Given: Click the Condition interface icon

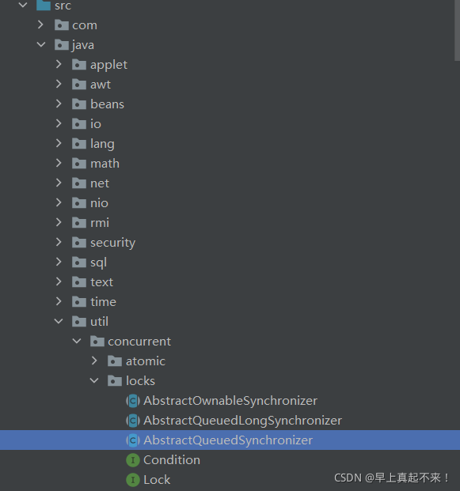Looking at the screenshot, I should (x=133, y=460).
